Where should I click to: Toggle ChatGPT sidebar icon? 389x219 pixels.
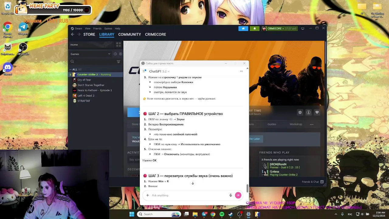(145, 71)
